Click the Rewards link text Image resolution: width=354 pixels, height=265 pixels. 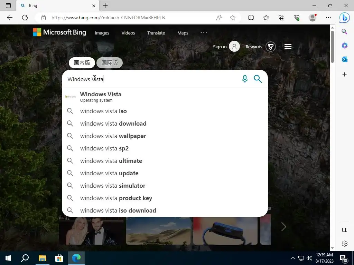pyautogui.click(x=254, y=47)
